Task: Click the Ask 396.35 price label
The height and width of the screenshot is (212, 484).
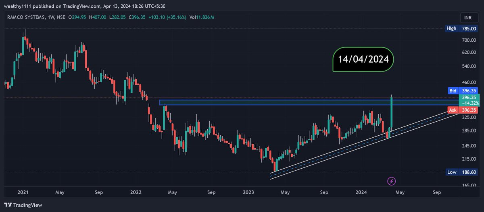Action: (462, 110)
